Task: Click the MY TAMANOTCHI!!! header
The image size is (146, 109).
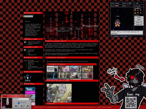Action: click(33, 72)
